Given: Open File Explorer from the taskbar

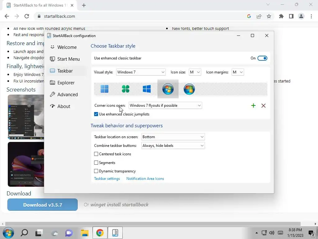Looking at the screenshot, I should coord(84,233).
